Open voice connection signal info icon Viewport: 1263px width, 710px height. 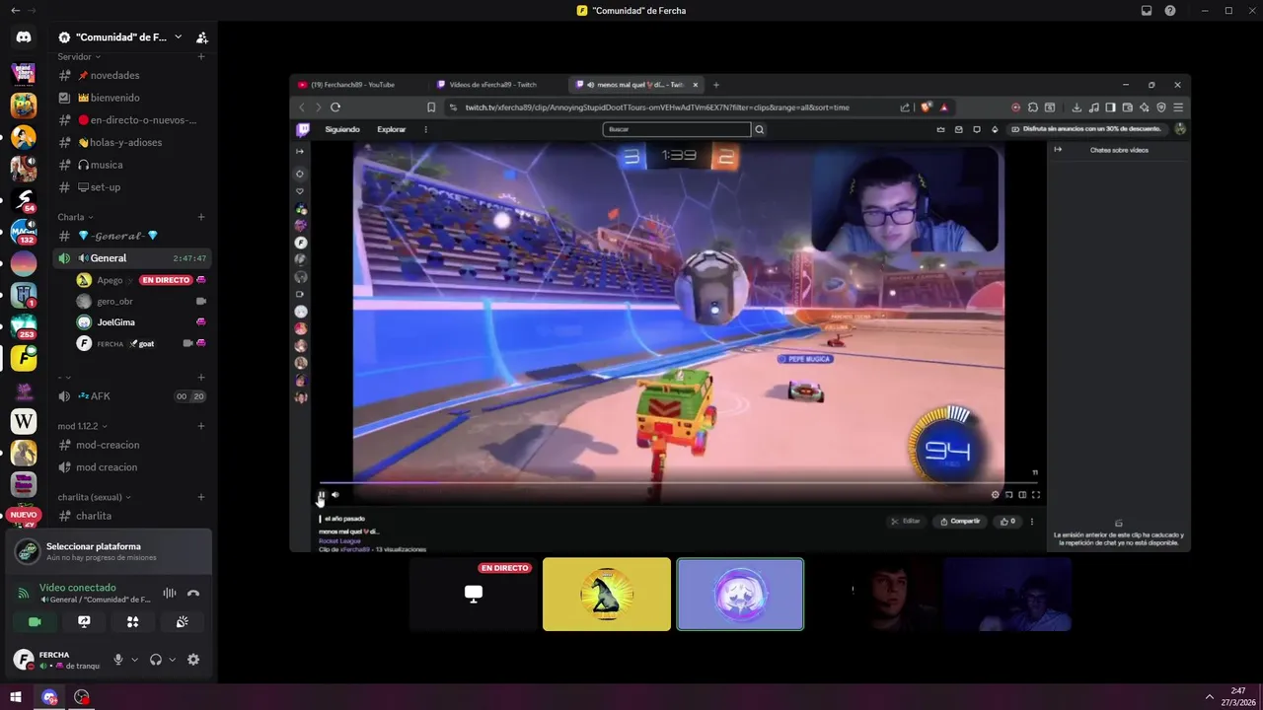24,593
